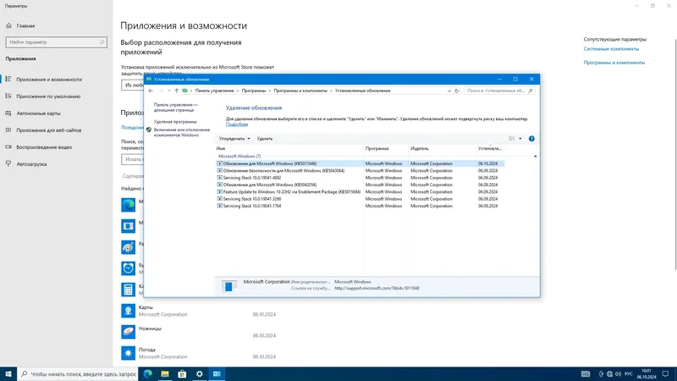Click Home icon in Settings sidebar
Image resolution: width=677 pixels, height=381 pixels.
[x=8, y=25]
